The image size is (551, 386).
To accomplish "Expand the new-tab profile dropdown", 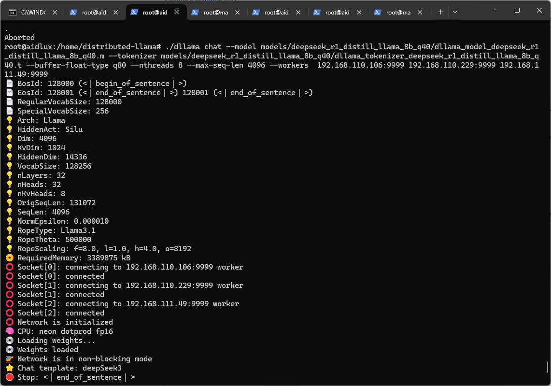I will pos(455,12).
